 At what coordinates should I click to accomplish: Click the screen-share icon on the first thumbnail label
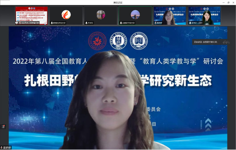pos(17,23)
